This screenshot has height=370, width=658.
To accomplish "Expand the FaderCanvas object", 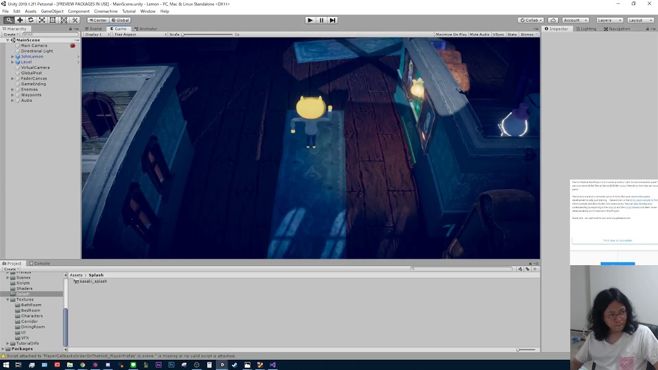I will click(13, 79).
